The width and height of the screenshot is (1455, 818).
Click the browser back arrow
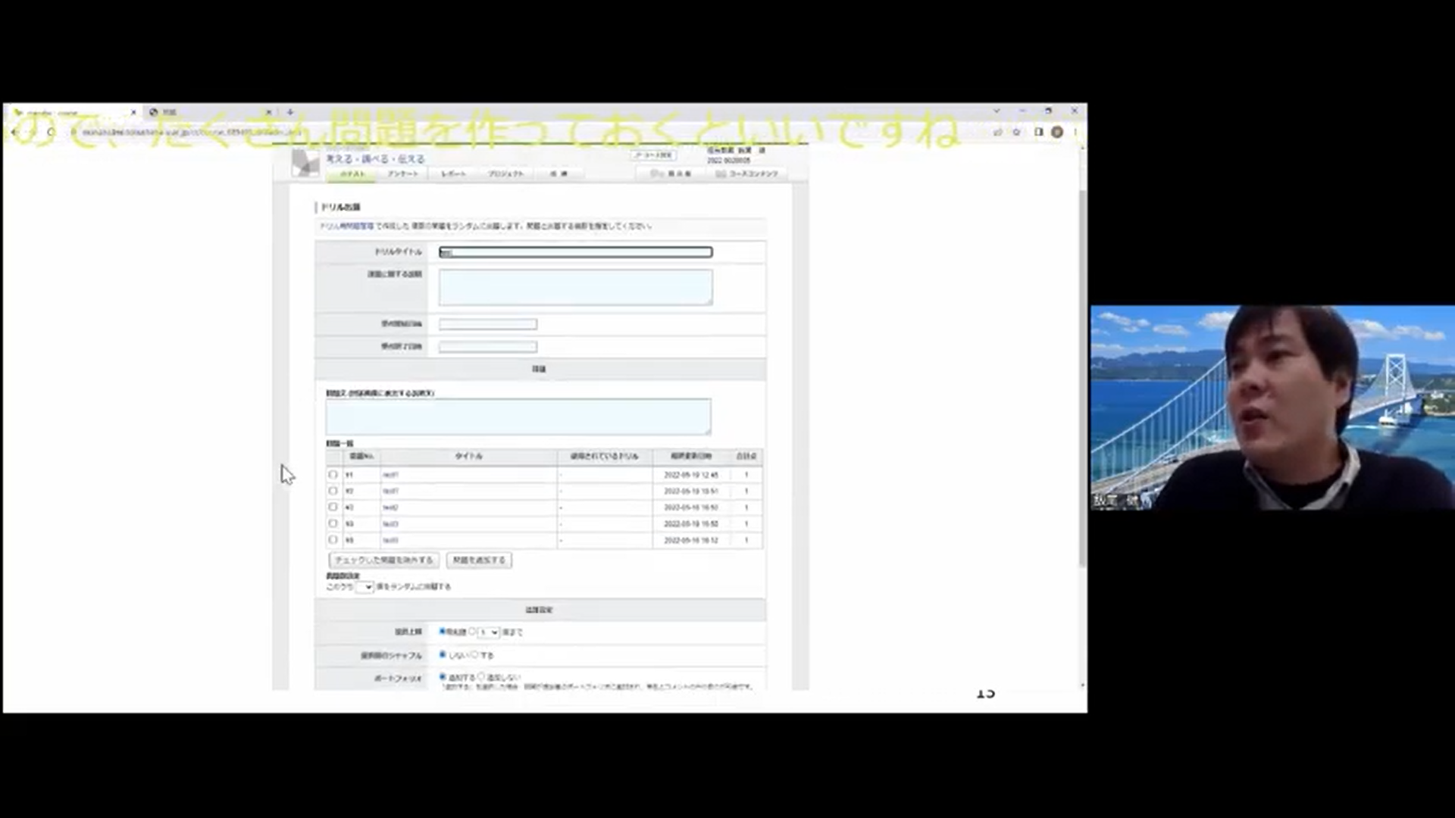coord(14,132)
